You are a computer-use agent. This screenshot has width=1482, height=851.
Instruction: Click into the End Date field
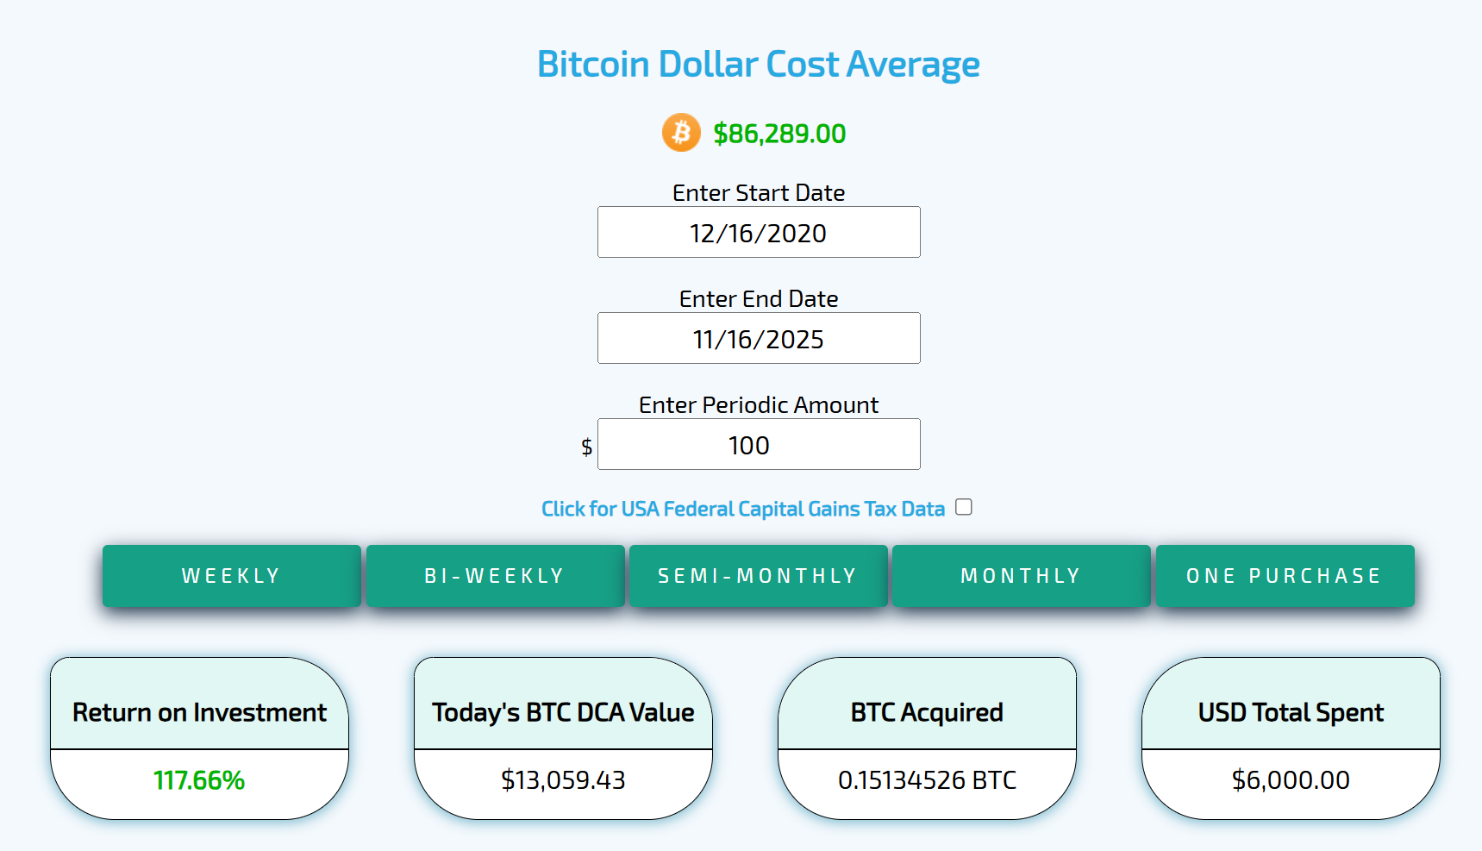[759, 339]
